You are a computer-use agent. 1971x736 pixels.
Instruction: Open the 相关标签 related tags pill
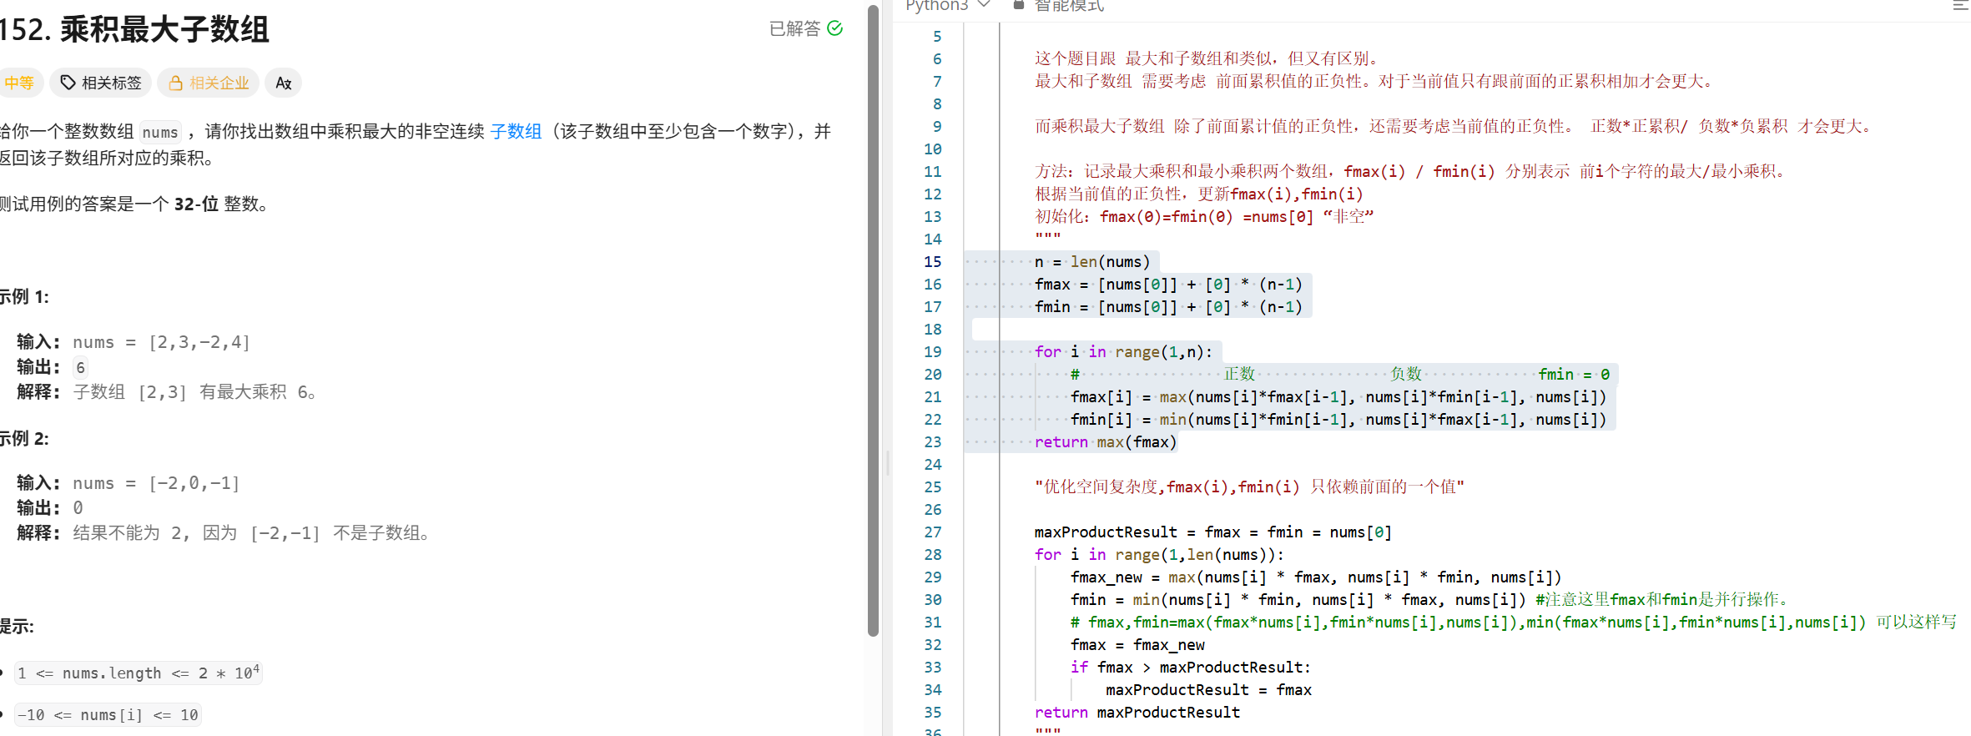click(x=101, y=83)
